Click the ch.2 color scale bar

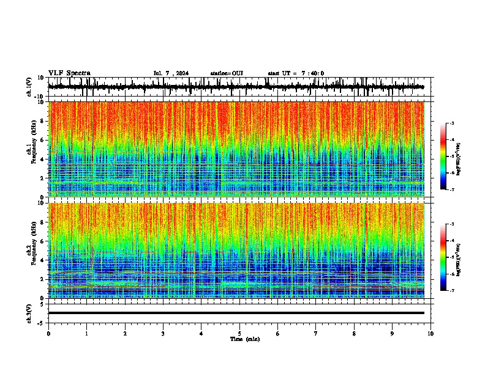tap(443, 257)
